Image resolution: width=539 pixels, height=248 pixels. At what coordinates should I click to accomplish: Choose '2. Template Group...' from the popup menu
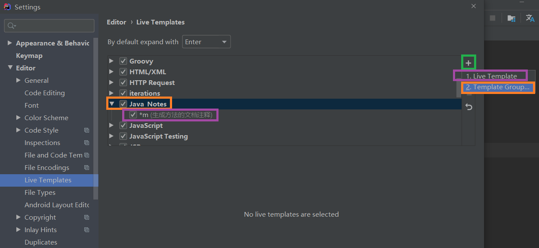(x=497, y=87)
